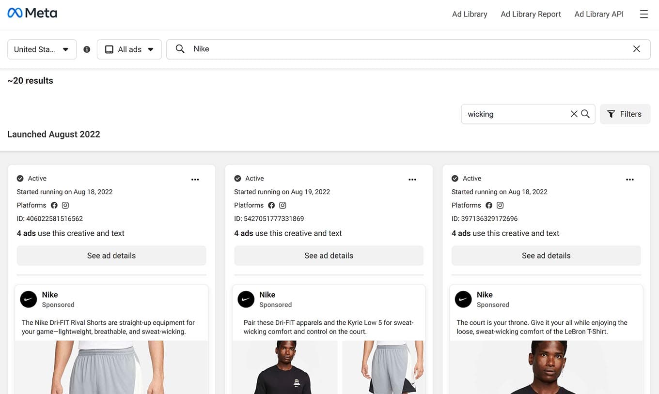Open the gray Rival Shorts ad image
This screenshot has width=659, height=394.
point(111,367)
